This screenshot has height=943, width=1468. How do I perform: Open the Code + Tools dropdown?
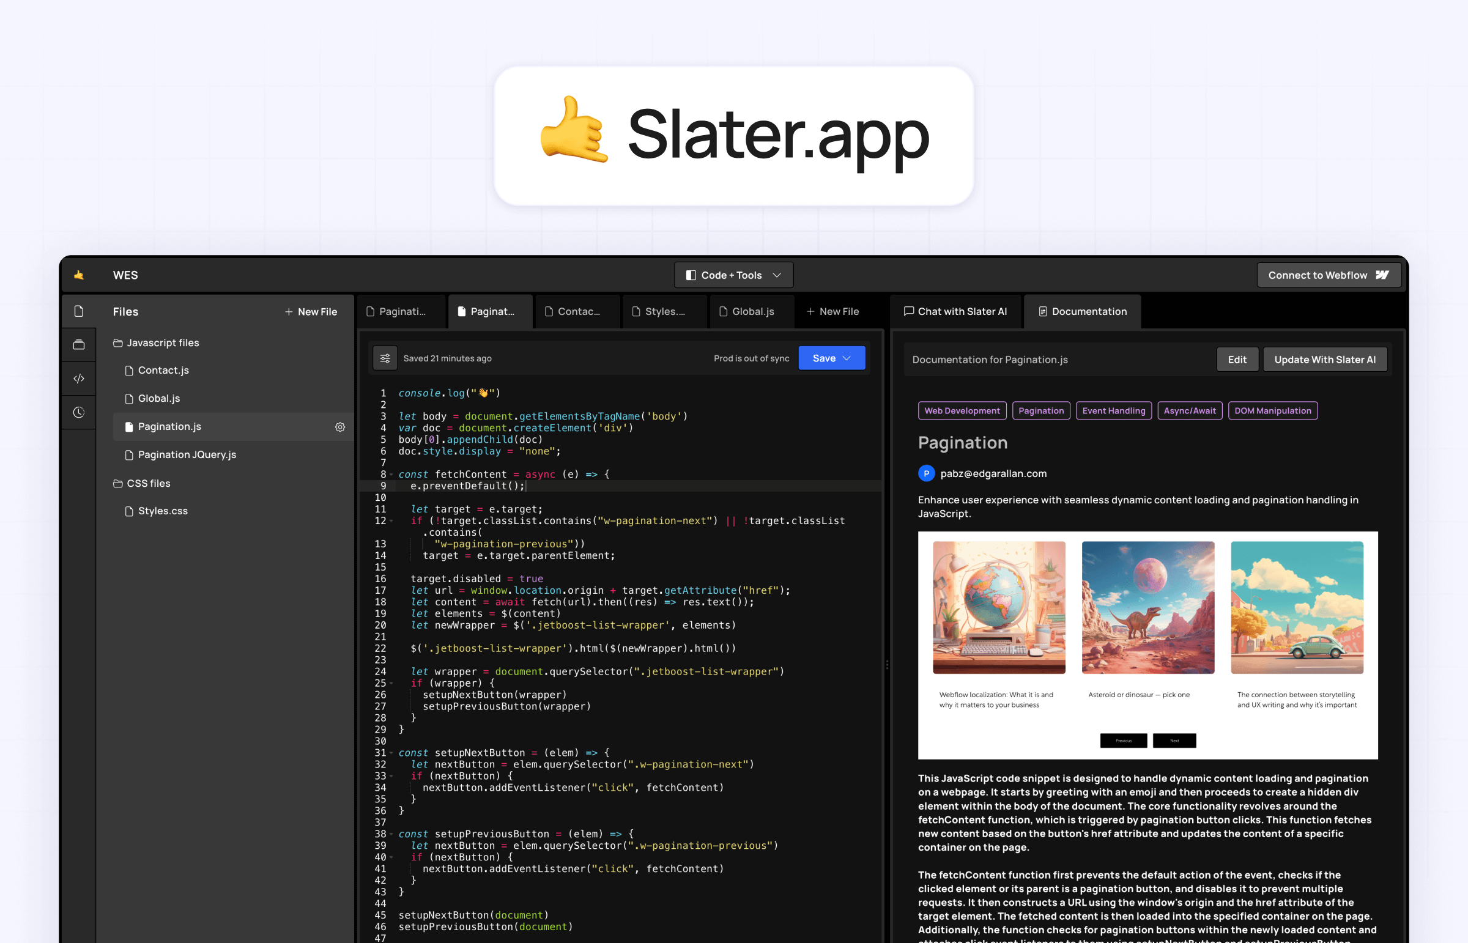(733, 275)
